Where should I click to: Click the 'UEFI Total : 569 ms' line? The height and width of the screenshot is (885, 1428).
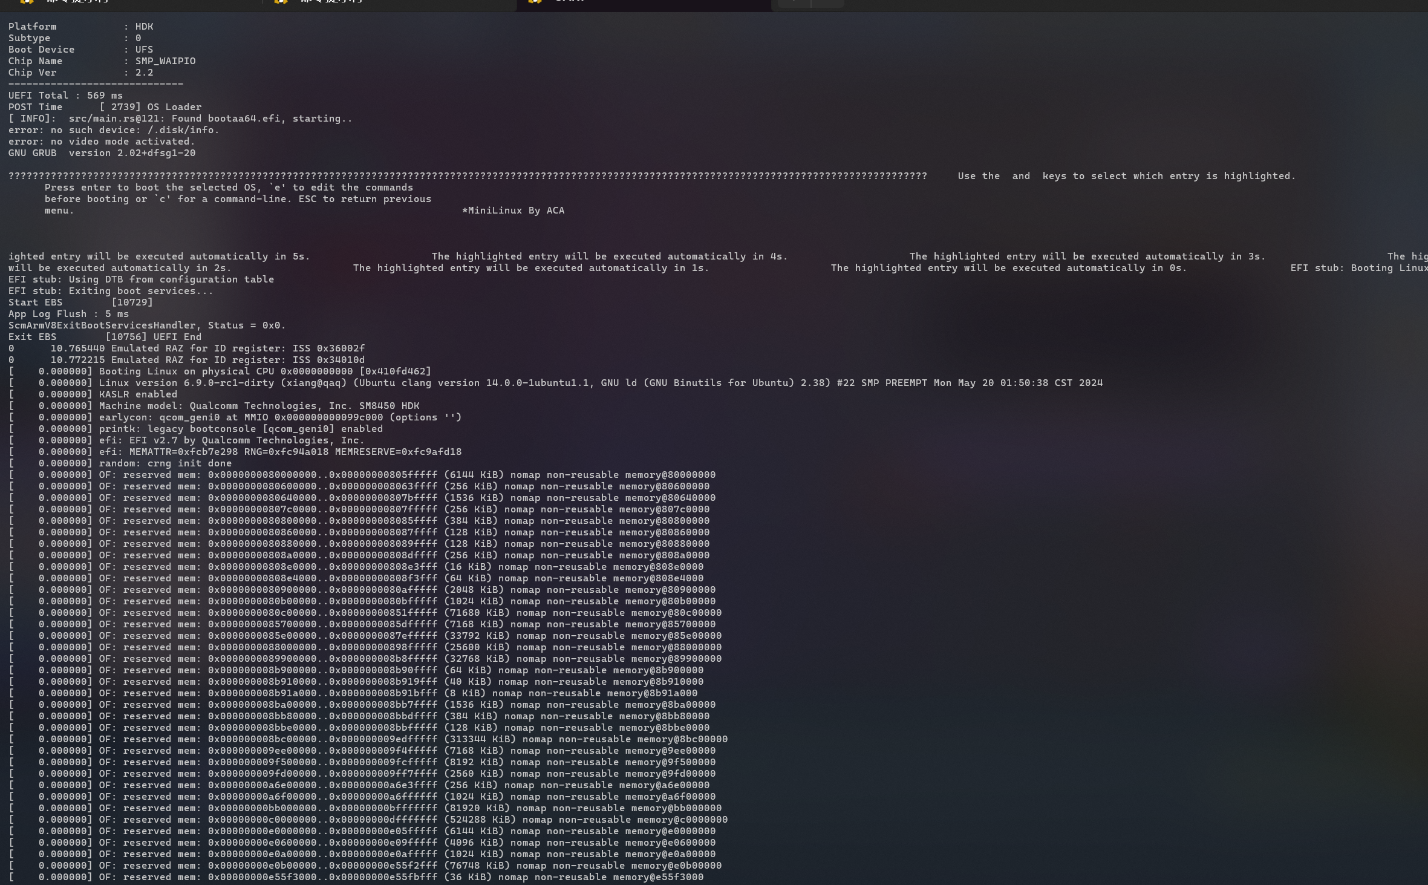[65, 95]
